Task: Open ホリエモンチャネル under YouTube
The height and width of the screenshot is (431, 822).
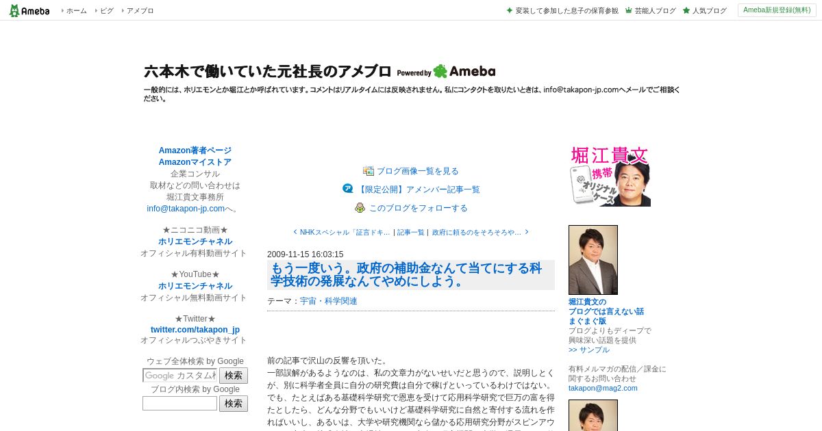Action: click(x=195, y=286)
